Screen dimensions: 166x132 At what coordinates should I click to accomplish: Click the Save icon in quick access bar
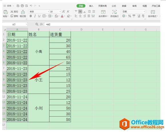pos(18,6)
